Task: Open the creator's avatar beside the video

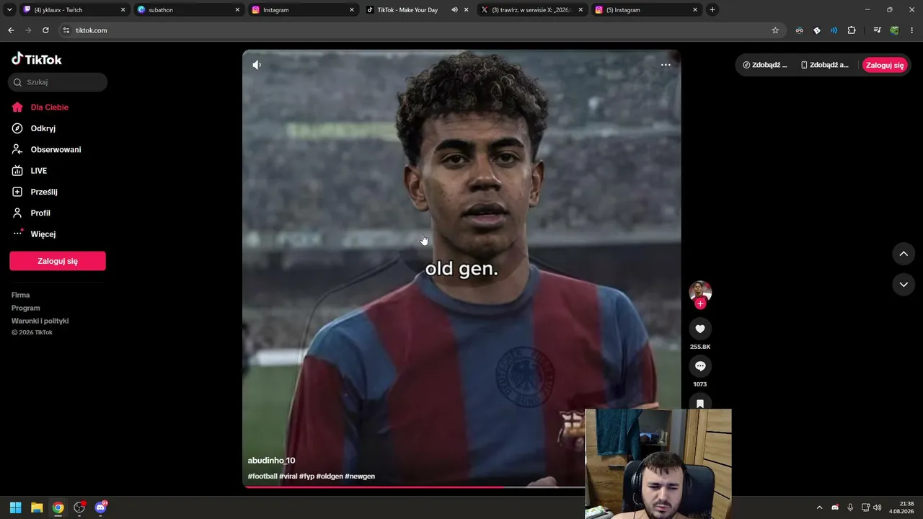Action: click(x=700, y=291)
